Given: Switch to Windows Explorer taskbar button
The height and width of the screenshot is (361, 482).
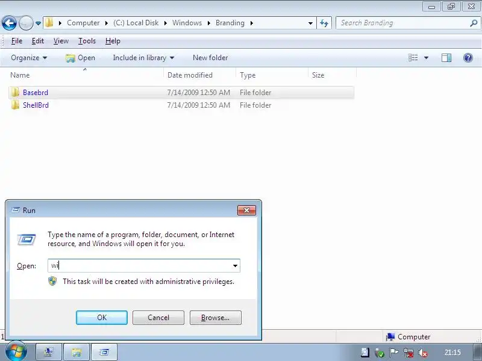Looking at the screenshot, I should [x=77, y=352].
